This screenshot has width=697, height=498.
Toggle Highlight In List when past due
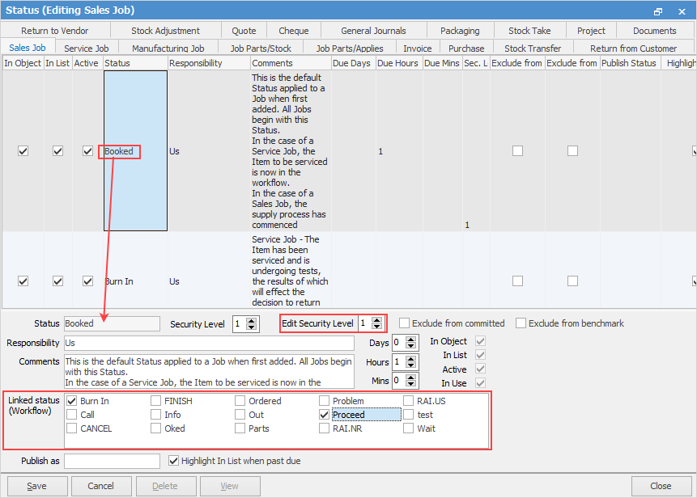(173, 461)
